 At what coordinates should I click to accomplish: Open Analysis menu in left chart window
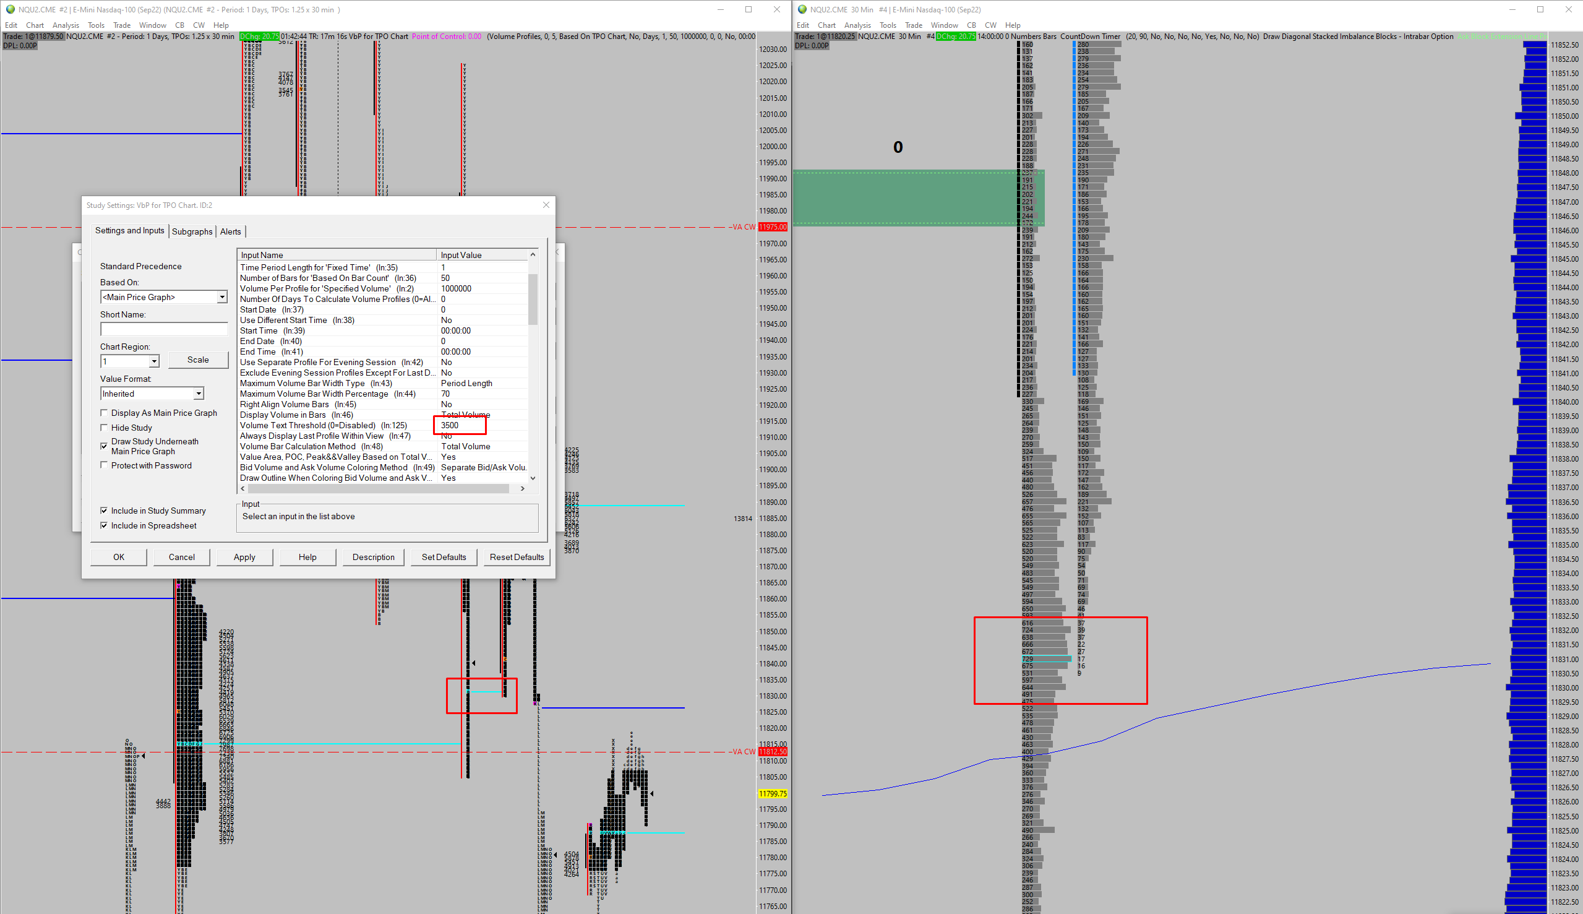coord(65,25)
